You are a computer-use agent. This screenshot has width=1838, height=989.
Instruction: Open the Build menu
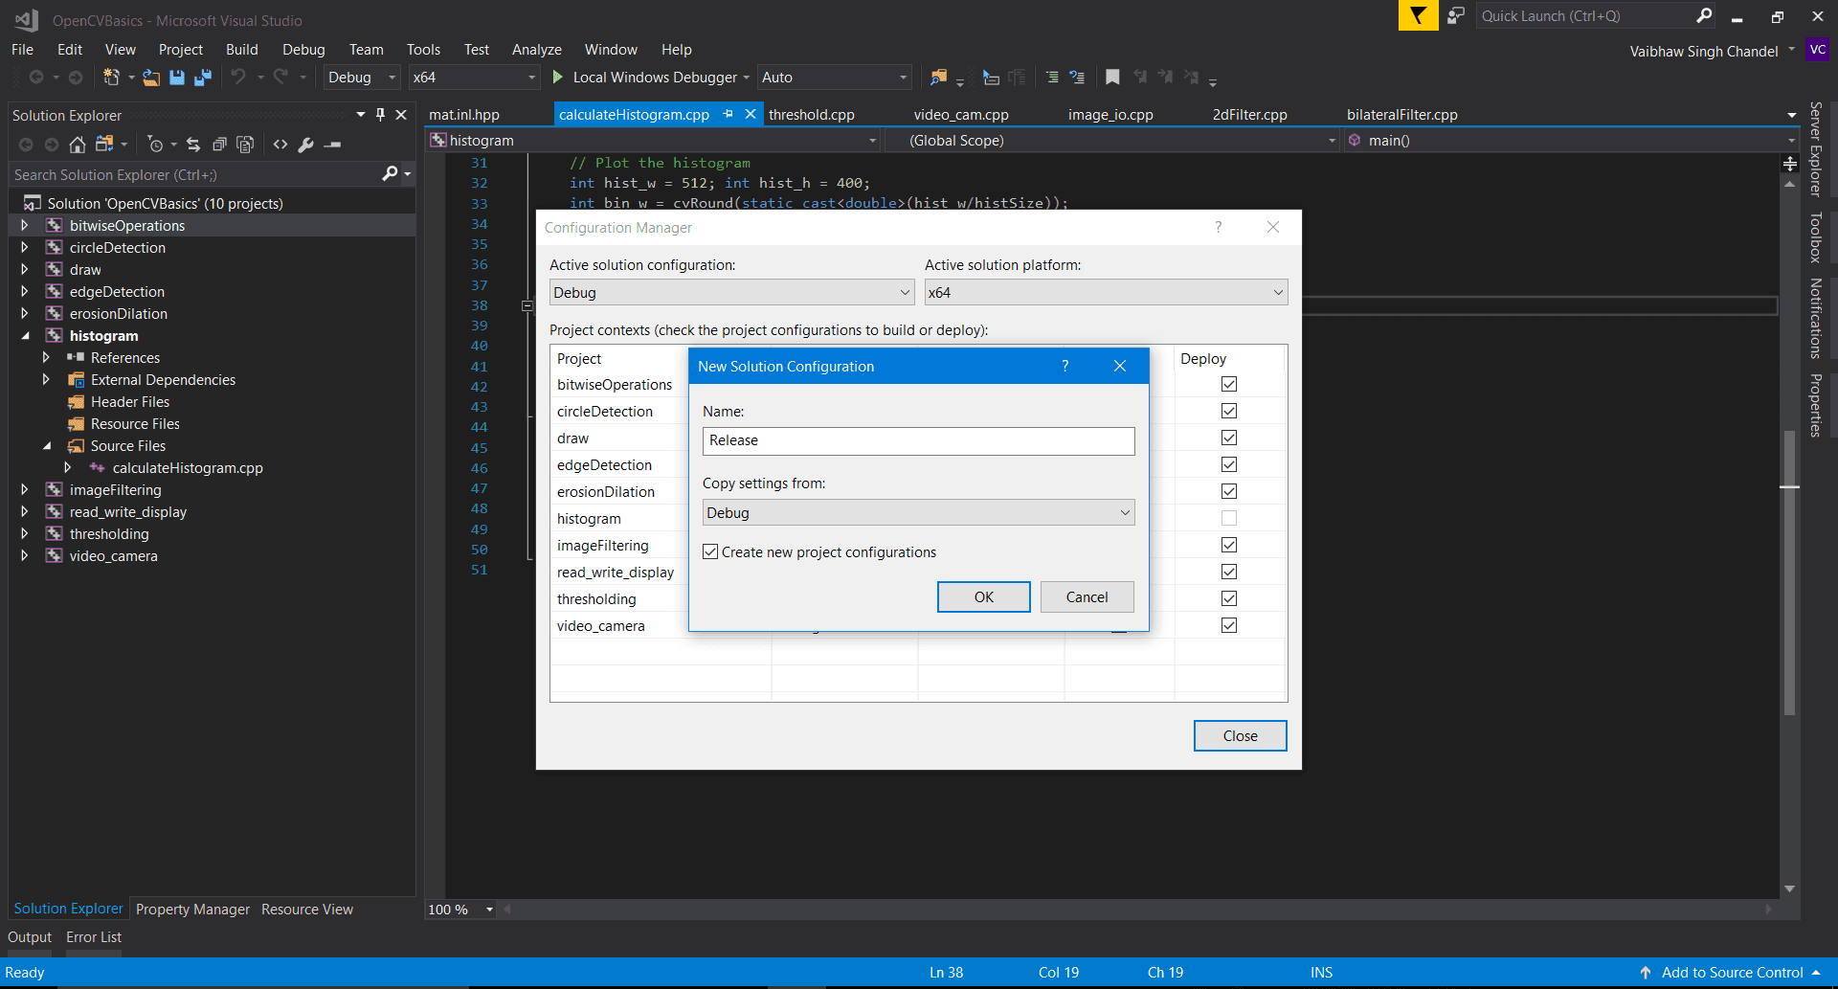pos(241,50)
